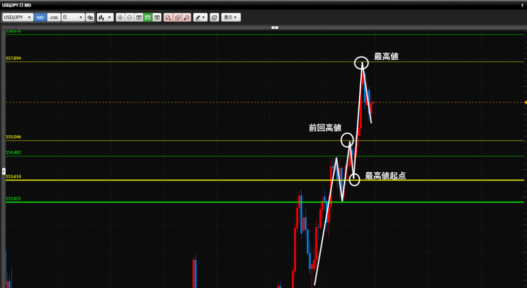Open the chart type candlestick dropdown
The height and width of the screenshot is (288, 527).
(105, 17)
